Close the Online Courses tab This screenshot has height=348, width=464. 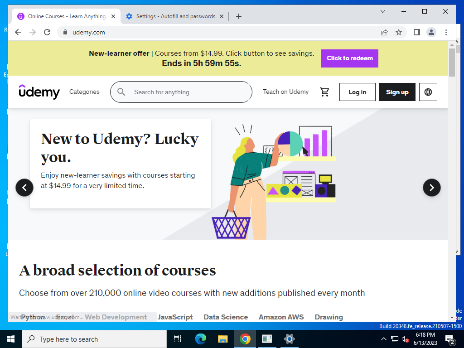113,17
